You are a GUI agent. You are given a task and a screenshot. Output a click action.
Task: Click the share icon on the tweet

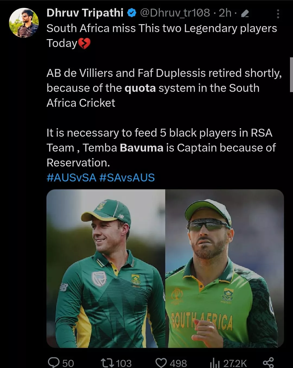click(269, 362)
